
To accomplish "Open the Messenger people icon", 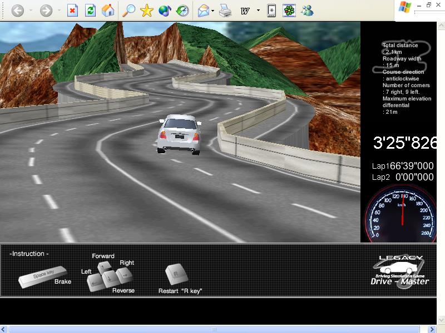I will pyautogui.click(x=306, y=11).
